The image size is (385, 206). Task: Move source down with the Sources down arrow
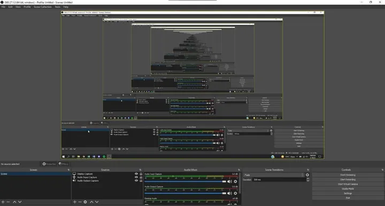click(x=97, y=202)
